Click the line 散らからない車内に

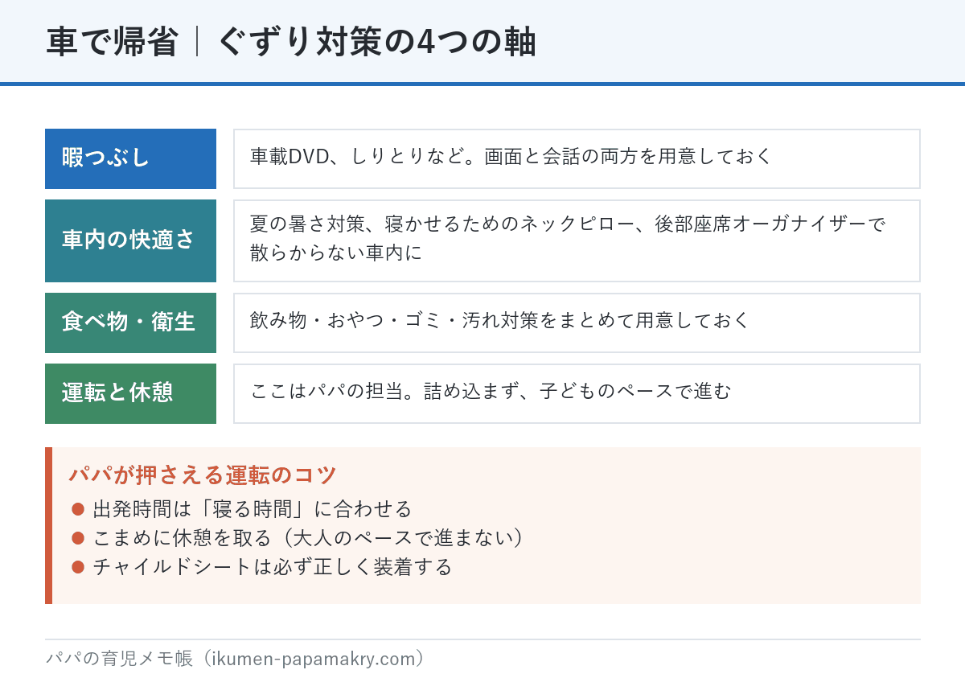[336, 253]
